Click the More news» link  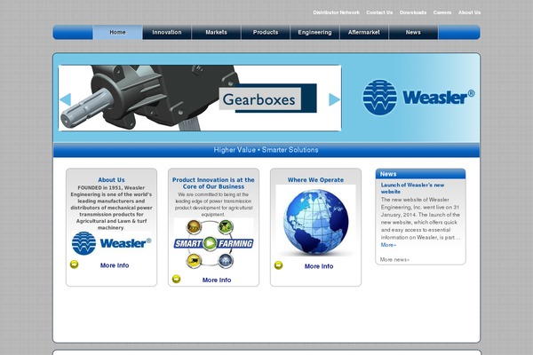coord(394,259)
